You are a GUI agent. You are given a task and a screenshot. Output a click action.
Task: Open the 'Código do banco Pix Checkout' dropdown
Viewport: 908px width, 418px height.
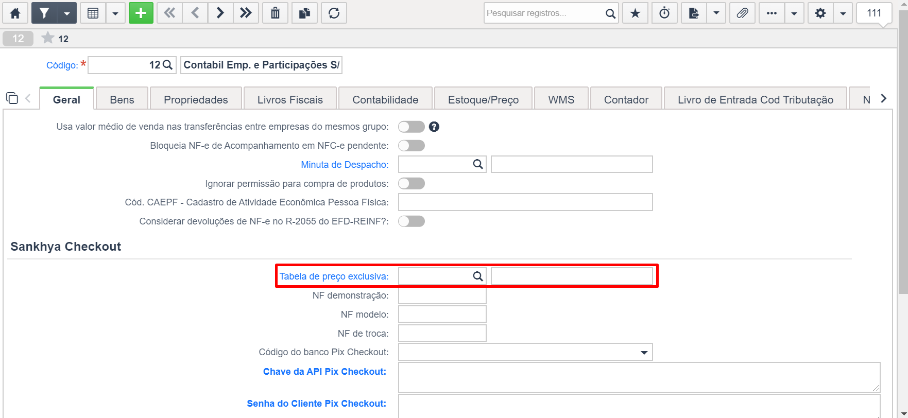pos(525,352)
